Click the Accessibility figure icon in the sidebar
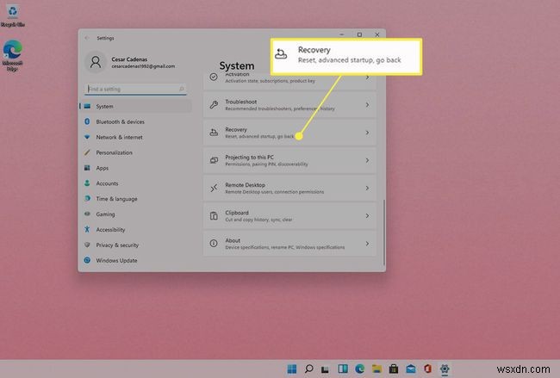Screen dimensions: 560x378 point(87,229)
